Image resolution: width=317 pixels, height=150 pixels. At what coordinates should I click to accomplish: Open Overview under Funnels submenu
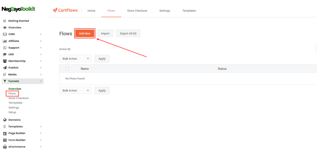(15, 89)
